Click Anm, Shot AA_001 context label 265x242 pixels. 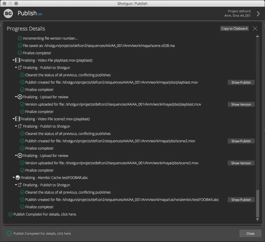237,16
